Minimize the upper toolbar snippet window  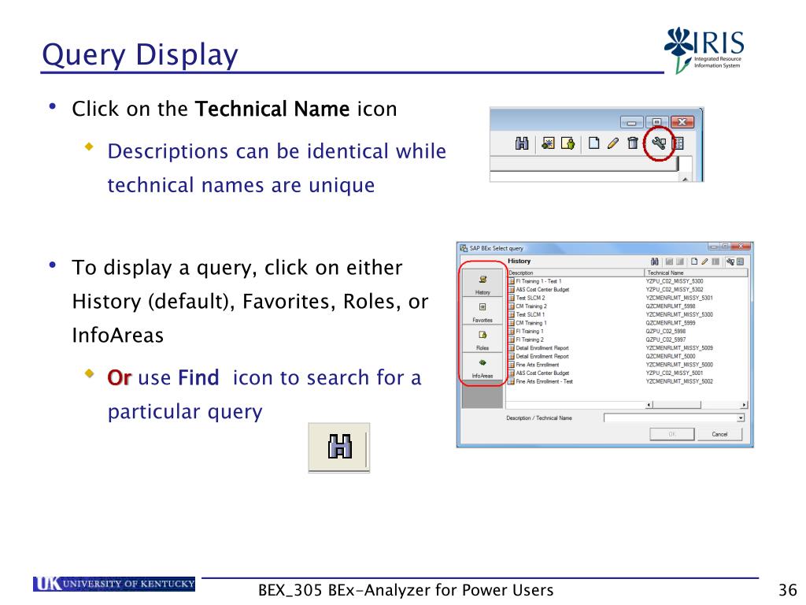click(632, 122)
